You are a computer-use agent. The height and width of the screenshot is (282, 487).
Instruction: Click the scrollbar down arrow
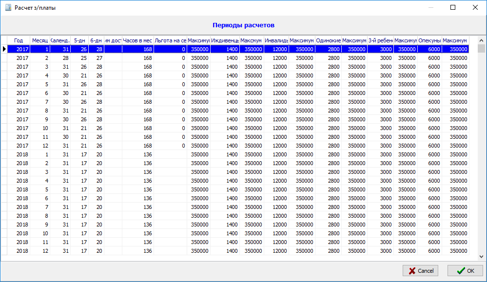click(x=481, y=256)
